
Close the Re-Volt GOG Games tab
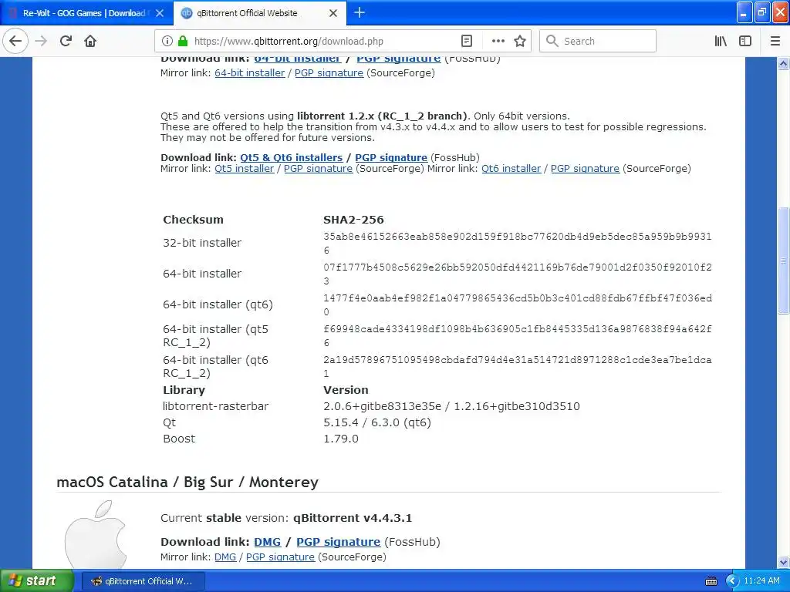coord(160,13)
